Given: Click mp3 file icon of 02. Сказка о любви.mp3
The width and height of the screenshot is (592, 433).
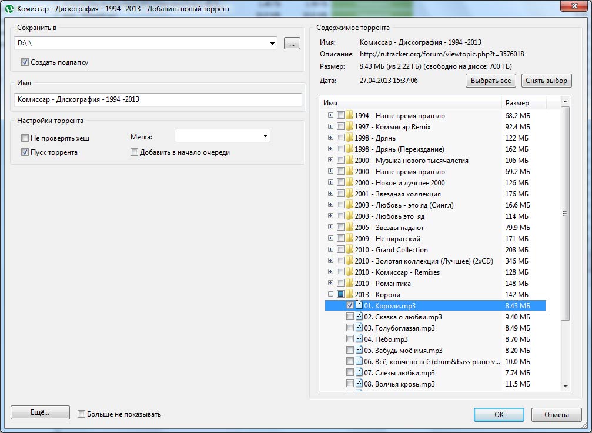Looking at the screenshot, I should click(359, 317).
